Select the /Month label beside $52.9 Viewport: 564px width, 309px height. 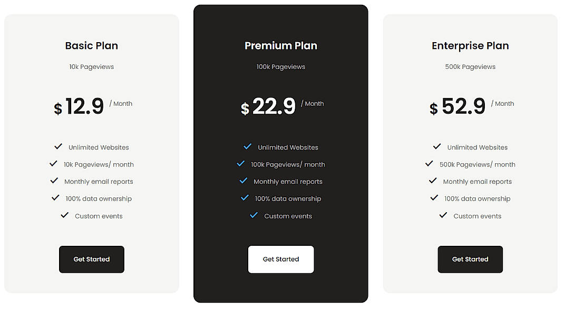pyautogui.click(x=502, y=103)
